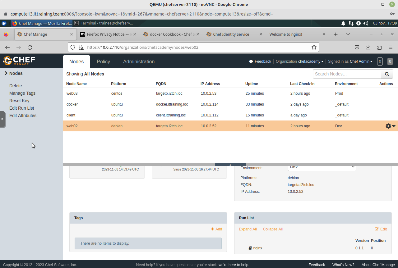Open a new Firefox tab
This screenshot has width=398, height=268.
[336, 34]
